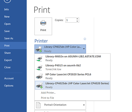Viewport: 132px width, 112px height.
Task: Select the Print sidebar item
Action: pos(13,46)
